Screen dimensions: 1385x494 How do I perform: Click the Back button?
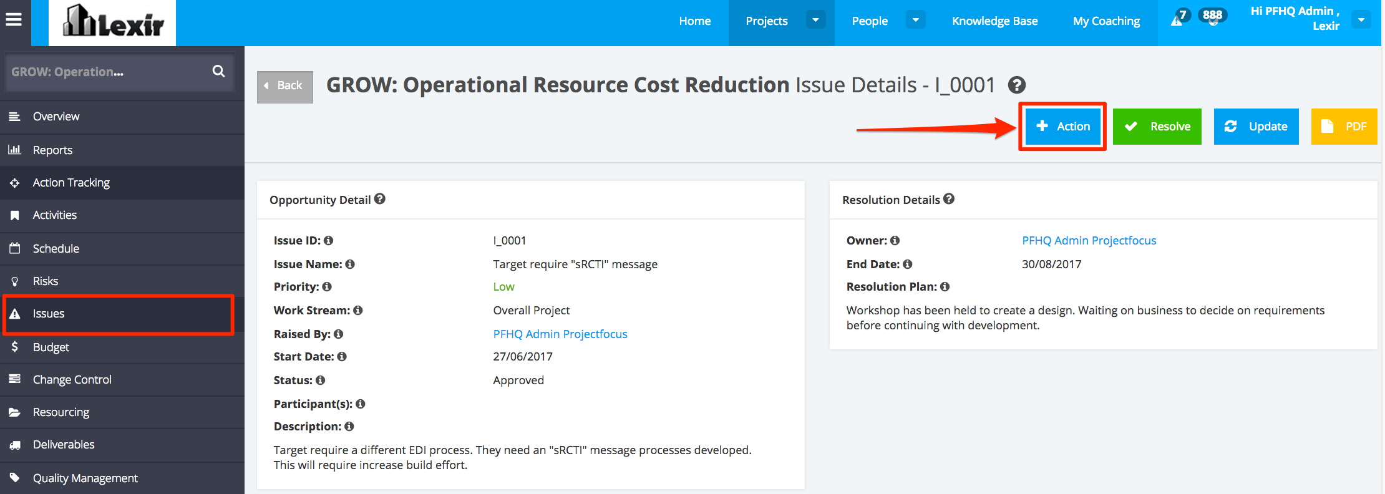(x=285, y=86)
